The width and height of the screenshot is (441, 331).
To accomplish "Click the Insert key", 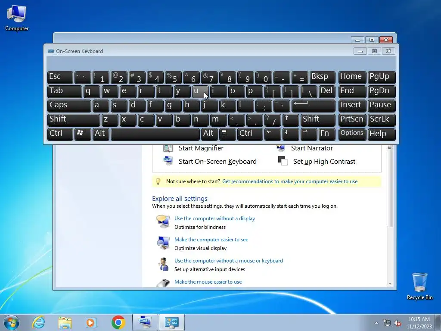I will [x=352, y=106].
